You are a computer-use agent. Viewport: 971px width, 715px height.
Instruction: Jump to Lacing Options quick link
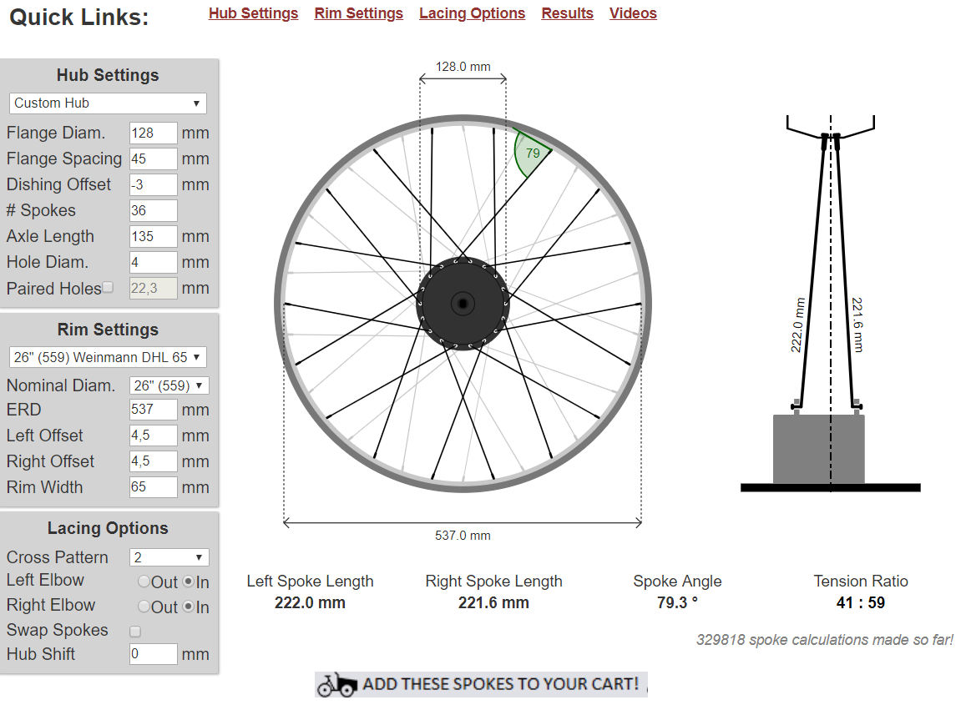click(x=472, y=13)
